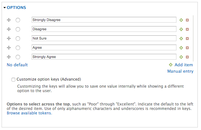
Task: Switch to Manual entry mode
Action: tap(180, 71)
